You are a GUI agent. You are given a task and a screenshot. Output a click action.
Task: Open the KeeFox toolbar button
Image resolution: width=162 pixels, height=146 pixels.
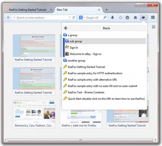click(143, 17)
